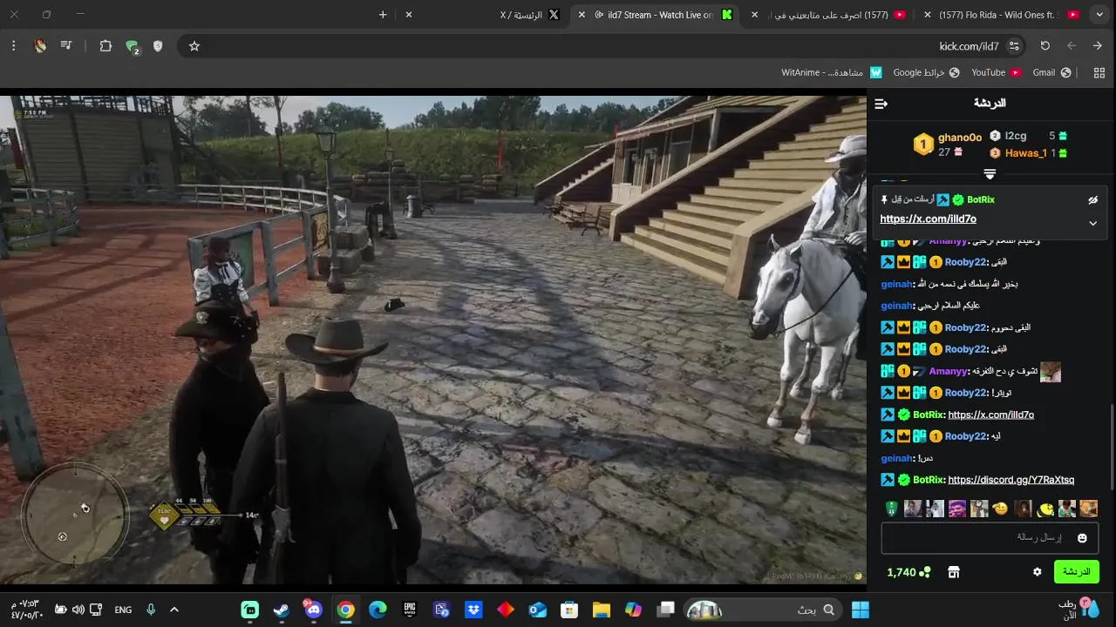
Task: Open Outlook from taskbar
Action: click(537, 610)
